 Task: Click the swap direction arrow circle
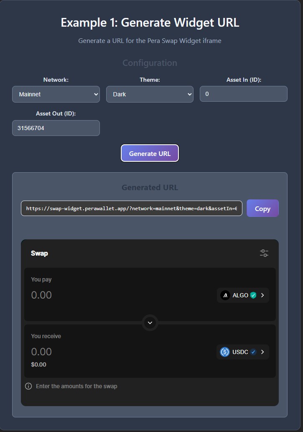click(150, 323)
